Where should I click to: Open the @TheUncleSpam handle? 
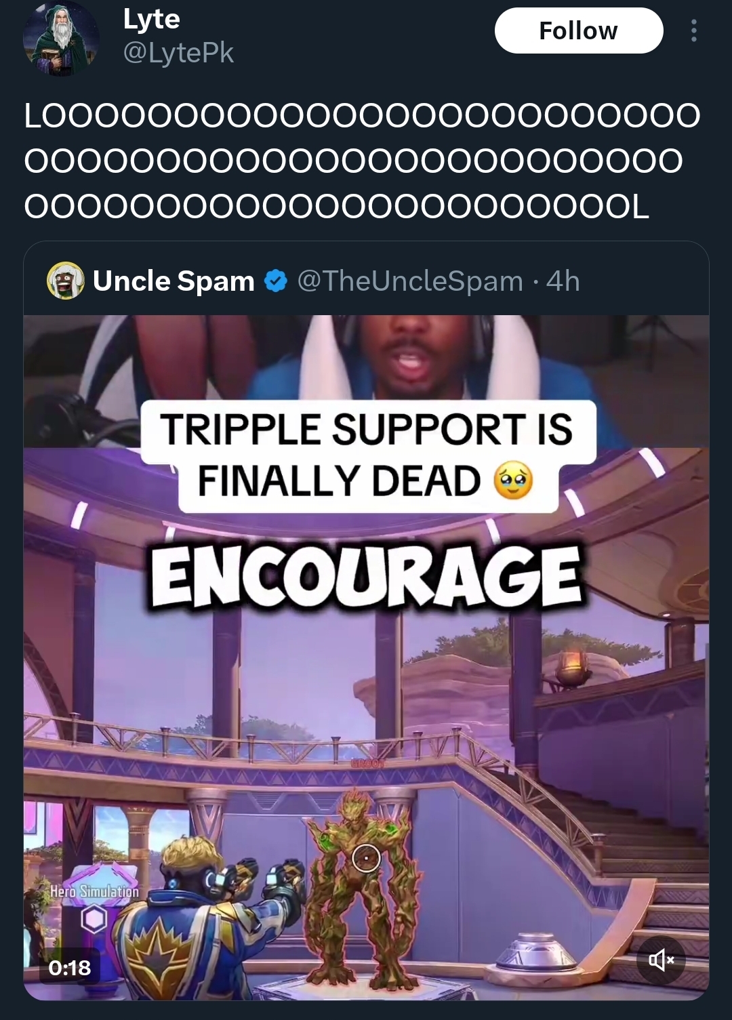click(x=410, y=281)
